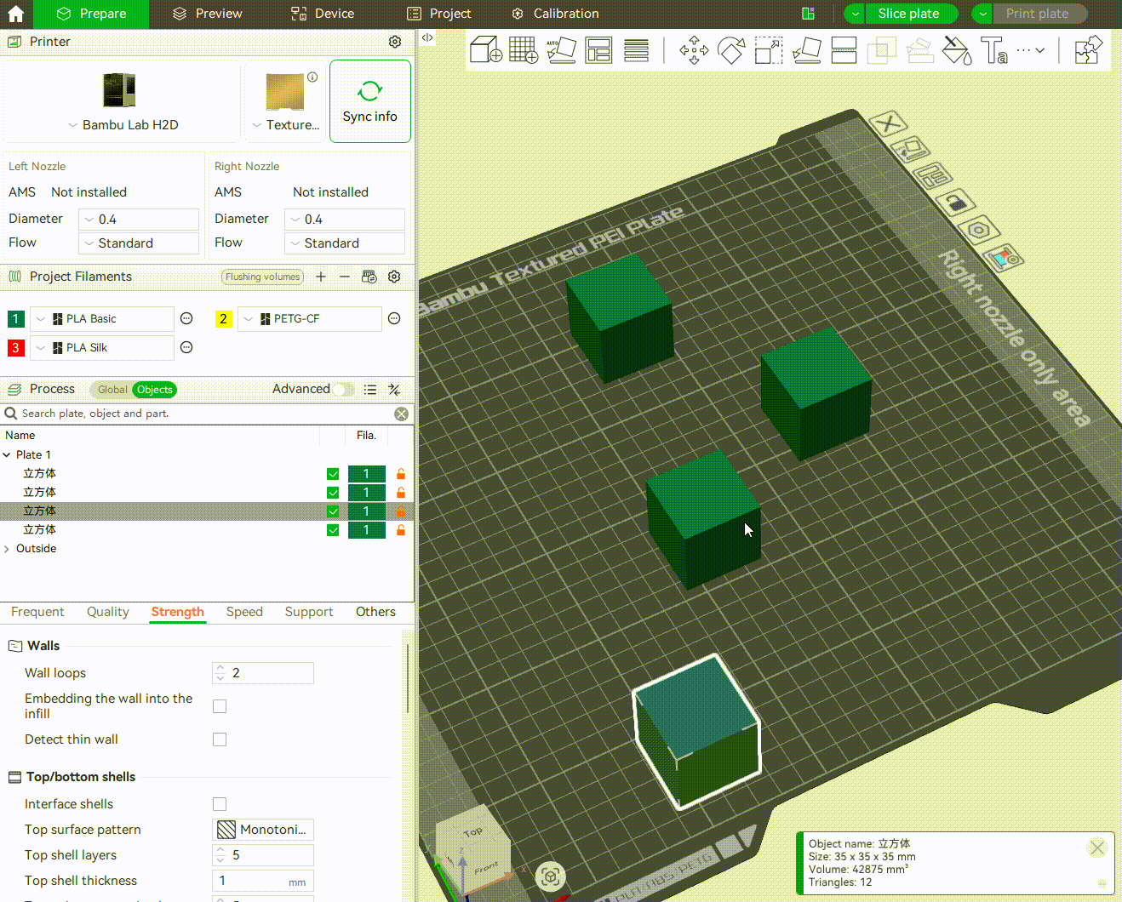Screen dimensions: 1122x902
Task: Select the Text shape tool
Action: coord(993,50)
